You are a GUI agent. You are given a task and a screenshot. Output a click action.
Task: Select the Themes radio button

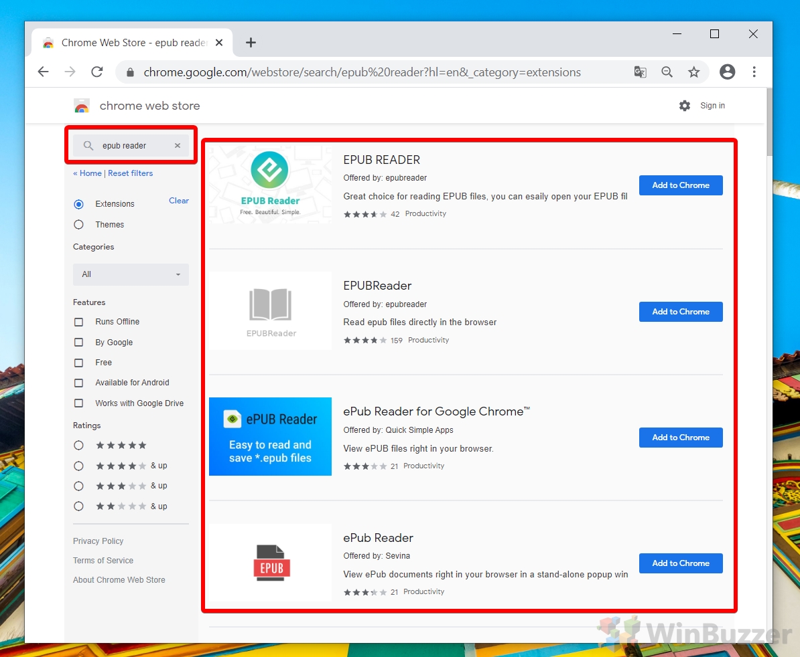(x=78, y=225)
